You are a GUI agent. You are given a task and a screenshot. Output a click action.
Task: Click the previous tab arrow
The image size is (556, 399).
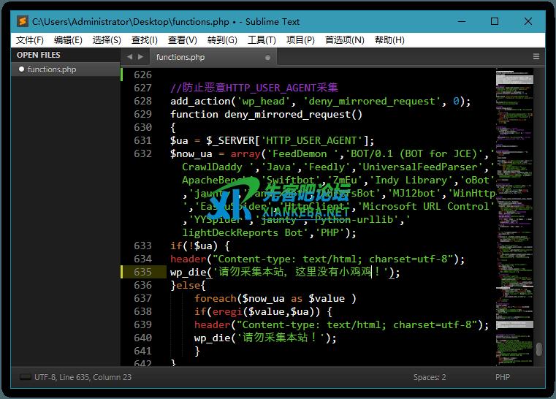coord(129,56)
